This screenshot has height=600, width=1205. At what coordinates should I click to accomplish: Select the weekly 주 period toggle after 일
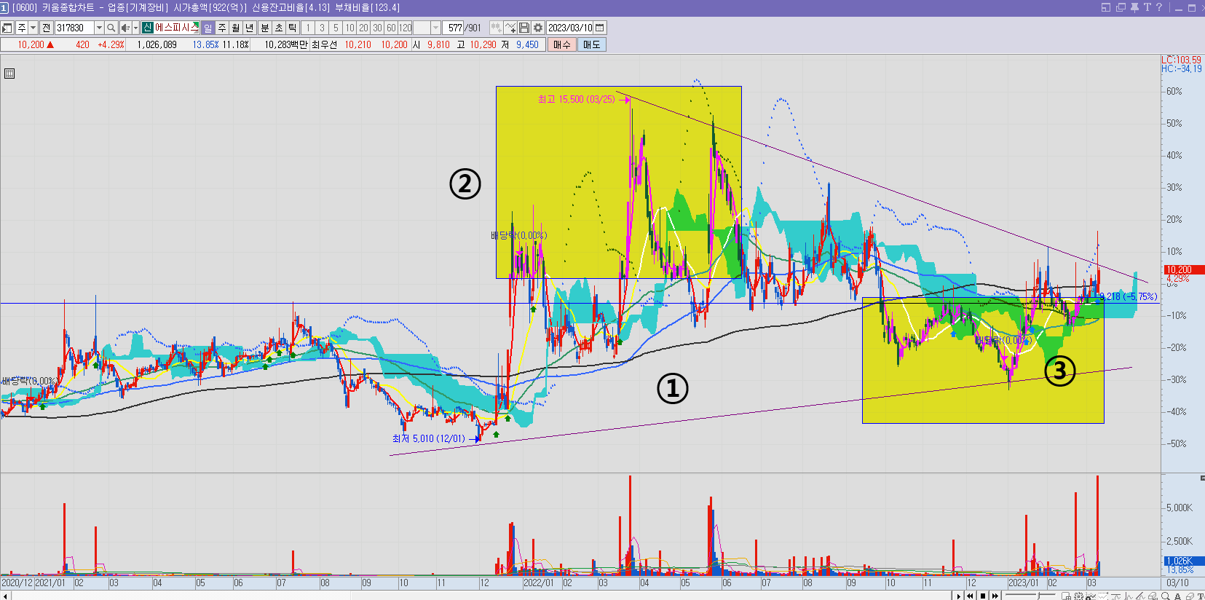tap(222, 28)
